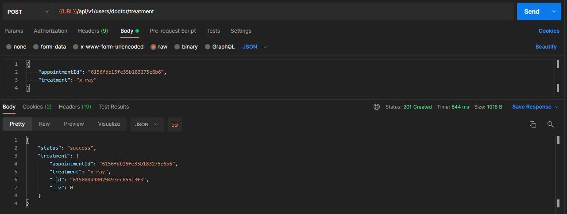Click the response "x-ray" value on line 5
The height and width of the screenshot is (214, 567).
pyautogui.click(x=98, y=172)
